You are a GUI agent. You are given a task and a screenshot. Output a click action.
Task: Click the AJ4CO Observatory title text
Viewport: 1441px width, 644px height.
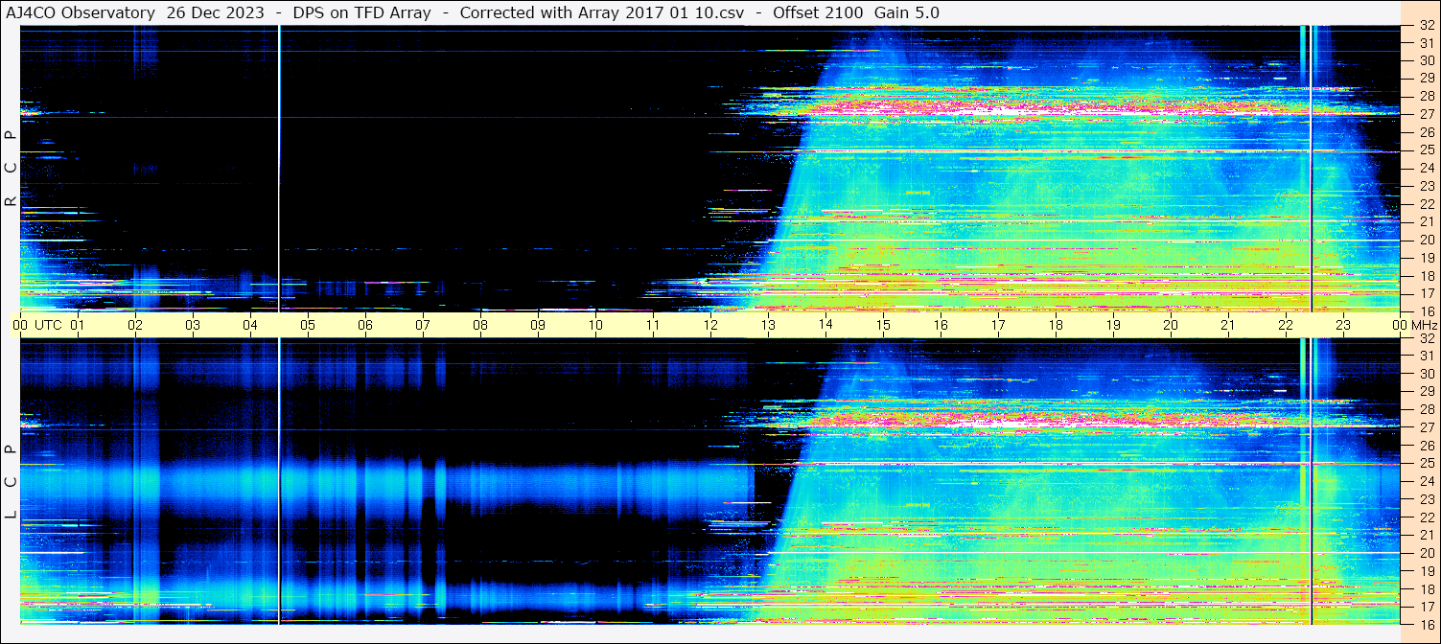81,12
